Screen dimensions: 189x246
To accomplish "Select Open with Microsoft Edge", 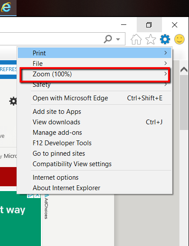I will coord(95,98).
